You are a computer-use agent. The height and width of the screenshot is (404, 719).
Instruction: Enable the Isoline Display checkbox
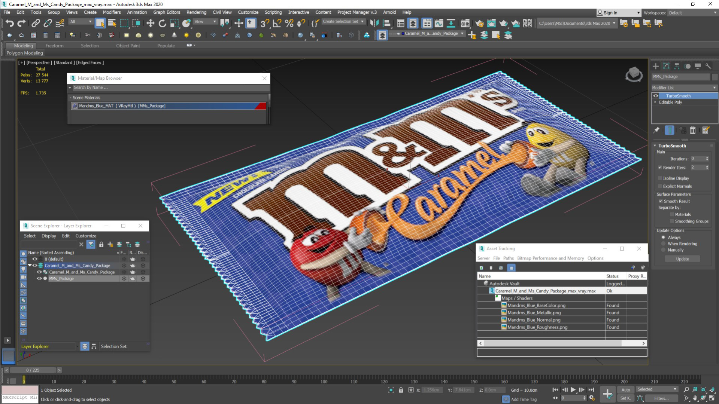point(660,178)
